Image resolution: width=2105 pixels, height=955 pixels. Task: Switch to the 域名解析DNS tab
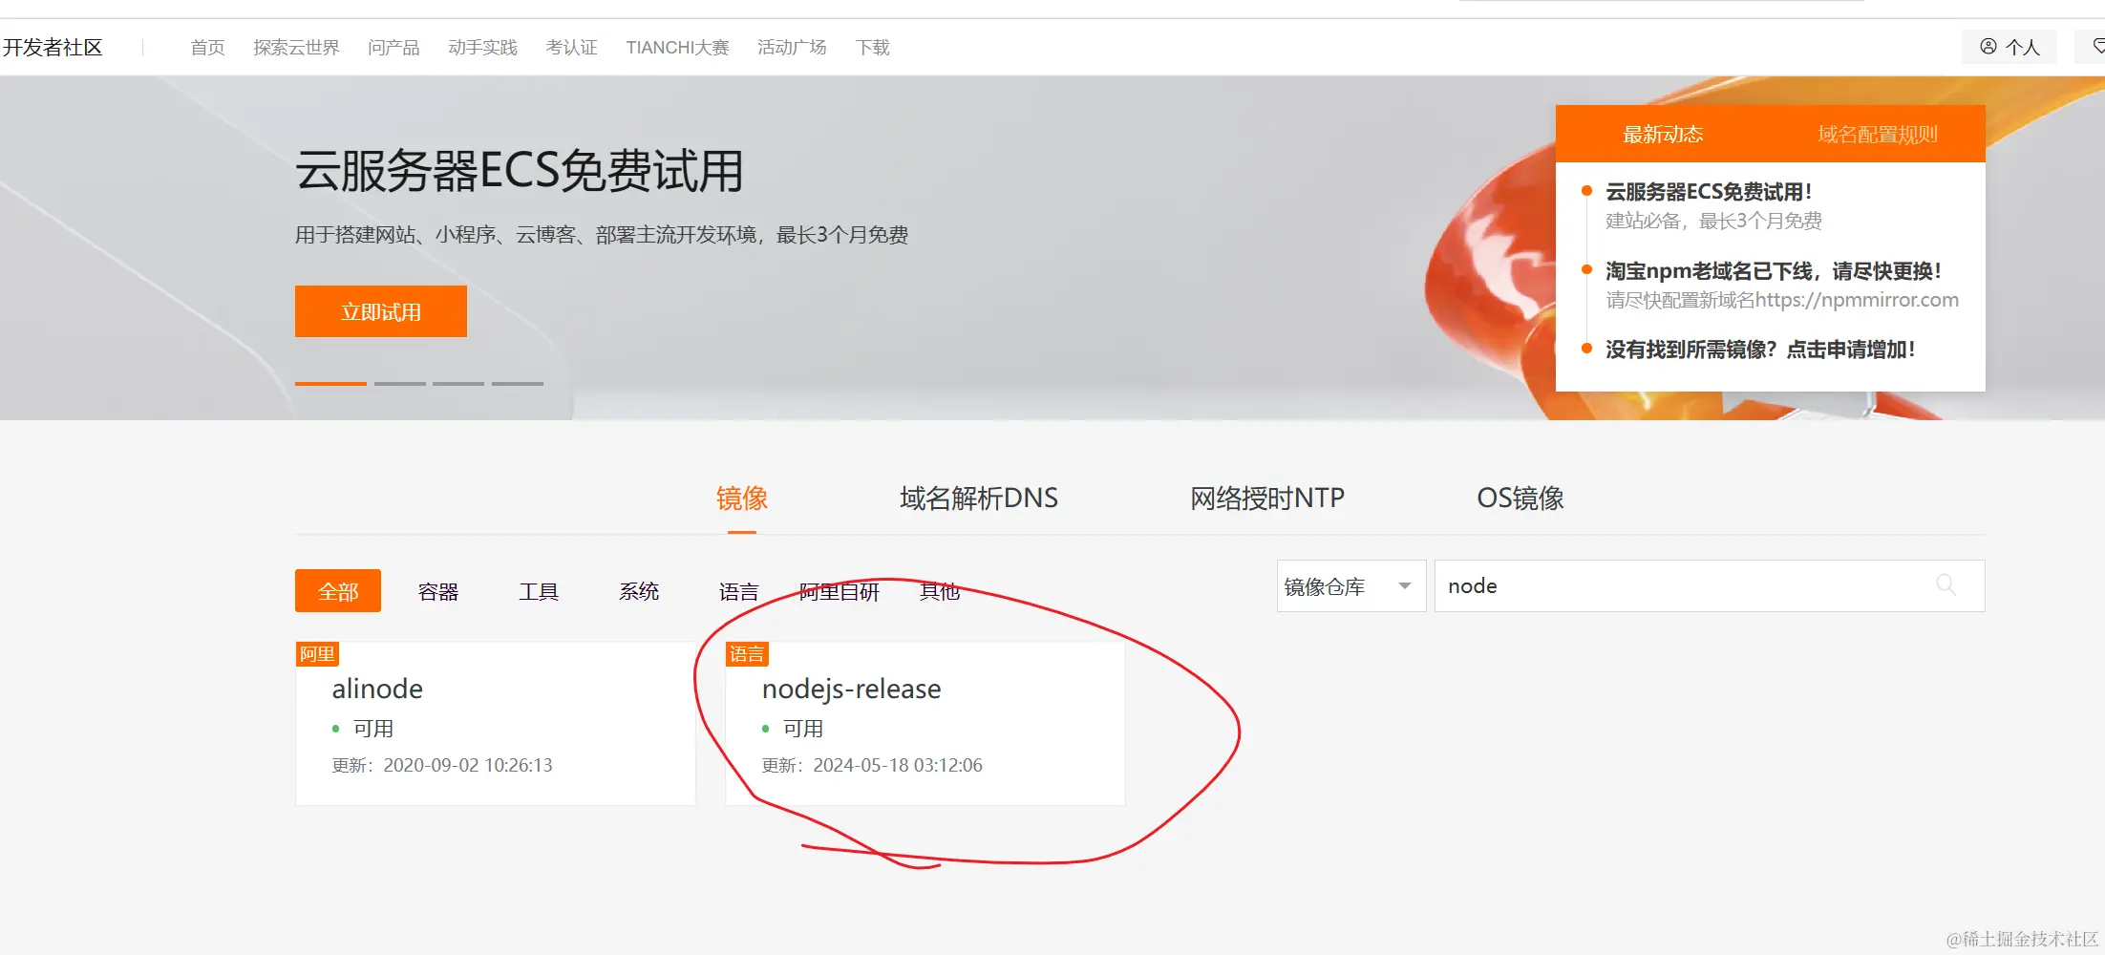[979, 498]
